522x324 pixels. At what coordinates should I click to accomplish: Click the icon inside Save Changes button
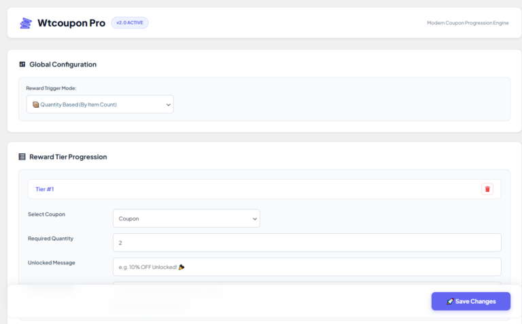click(450, 302)
